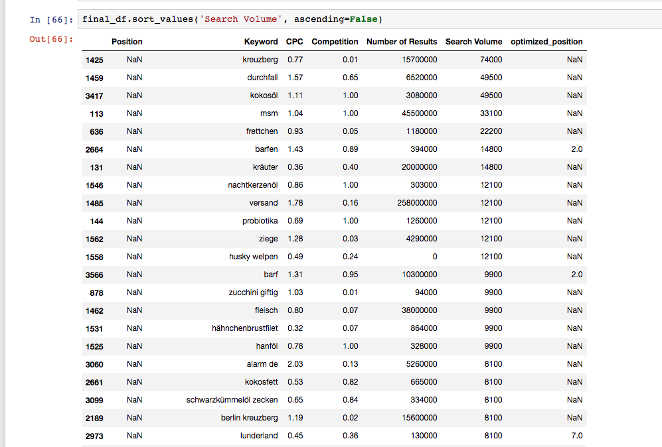
Task: Select the keyword 'lunderland'
Action: [x=259, y=436]
